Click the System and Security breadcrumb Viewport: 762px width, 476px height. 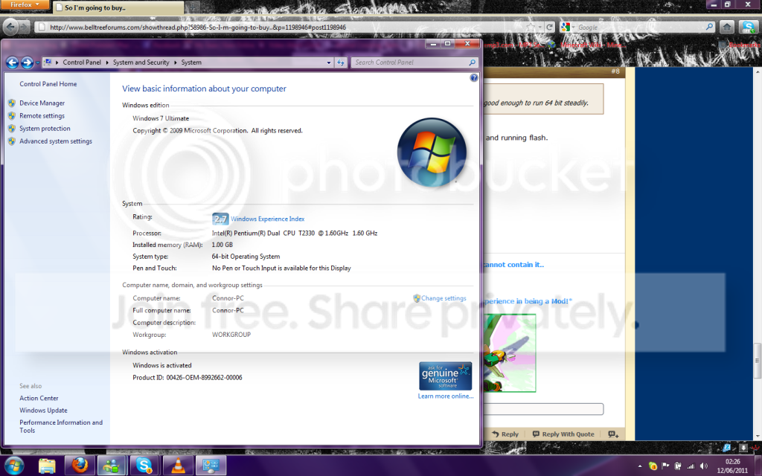(x=141, y=62)
